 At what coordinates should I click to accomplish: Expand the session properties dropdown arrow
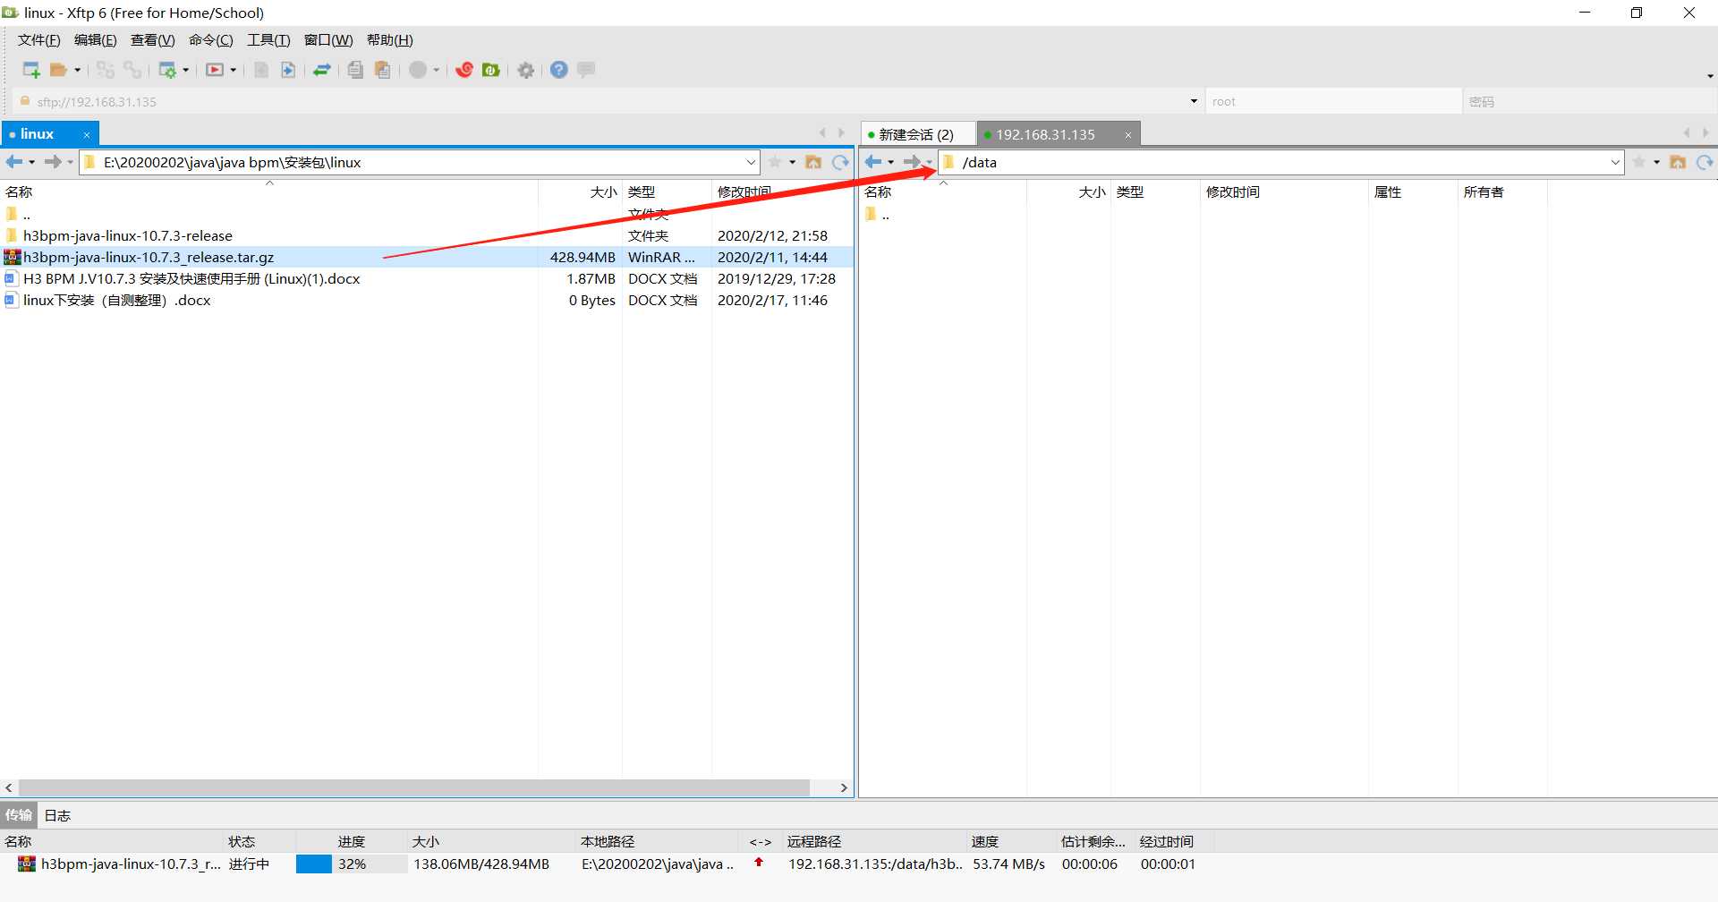tap(186, 70)
